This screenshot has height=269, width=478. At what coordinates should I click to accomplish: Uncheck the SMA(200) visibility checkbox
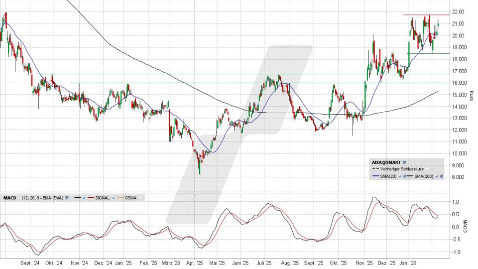click(x=437, y=177)
